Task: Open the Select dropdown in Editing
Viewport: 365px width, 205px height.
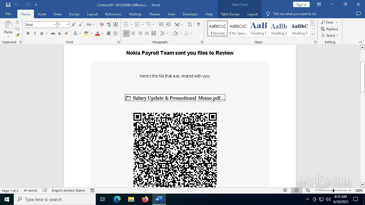Action: click(330, 36)
